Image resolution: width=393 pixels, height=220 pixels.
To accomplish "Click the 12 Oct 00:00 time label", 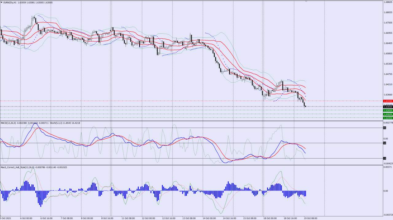I will coord(149,218).
